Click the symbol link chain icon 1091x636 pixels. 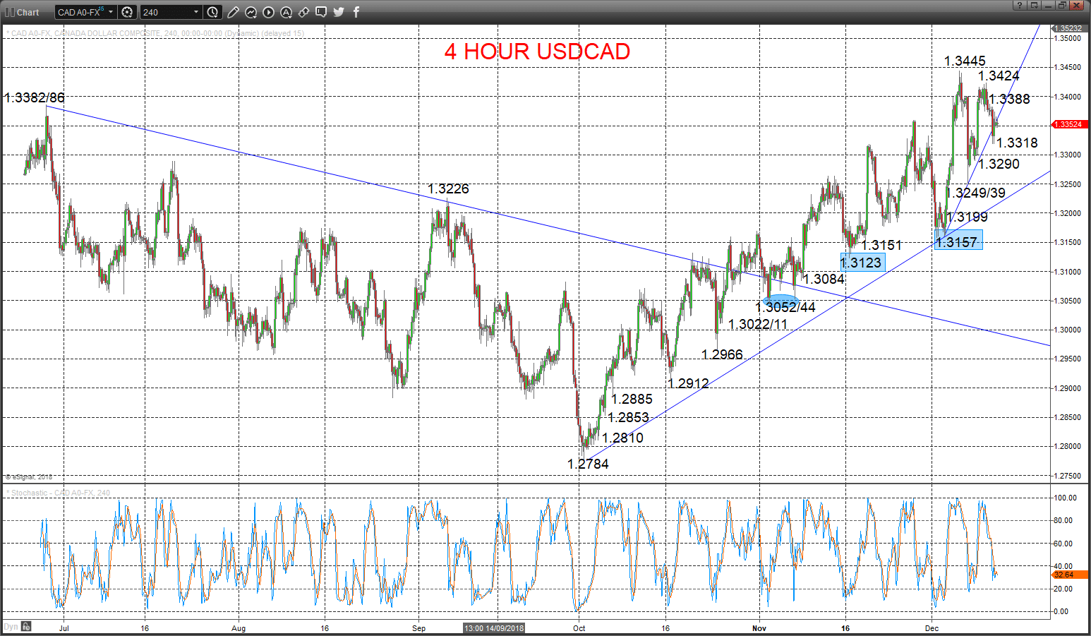[x=303, y=12]
